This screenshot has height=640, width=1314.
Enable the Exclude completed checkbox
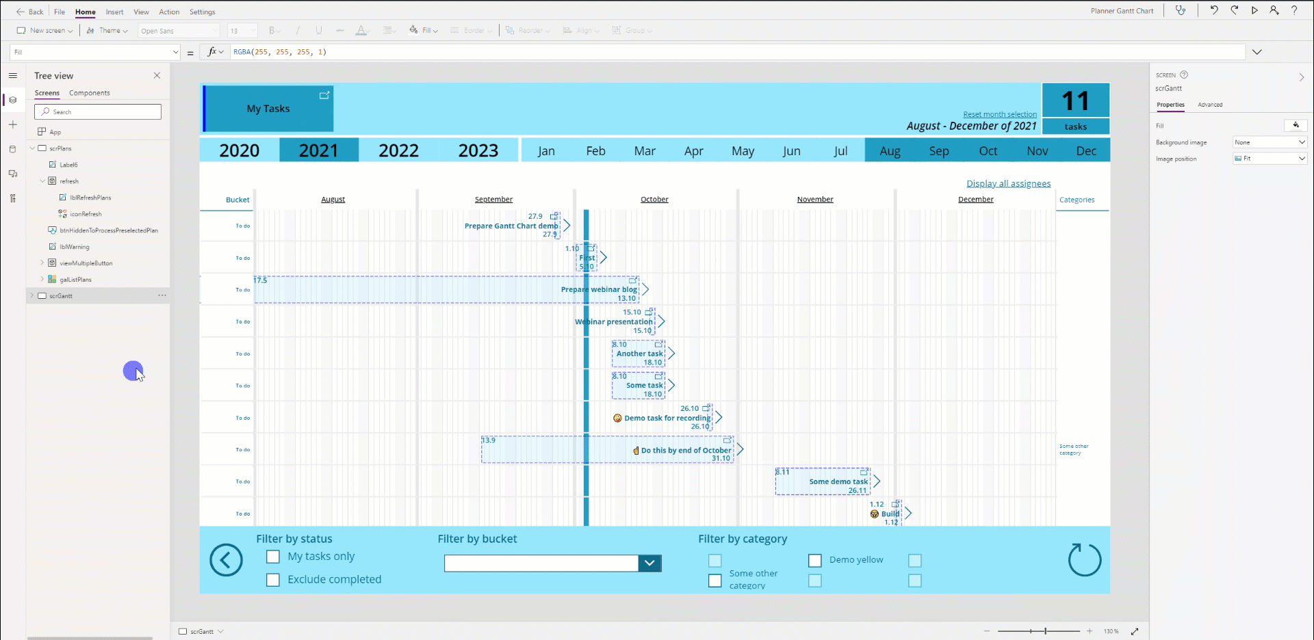tap(273, 580)
